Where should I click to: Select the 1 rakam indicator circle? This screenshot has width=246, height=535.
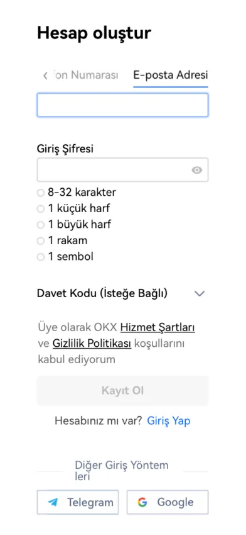[41, 241]
